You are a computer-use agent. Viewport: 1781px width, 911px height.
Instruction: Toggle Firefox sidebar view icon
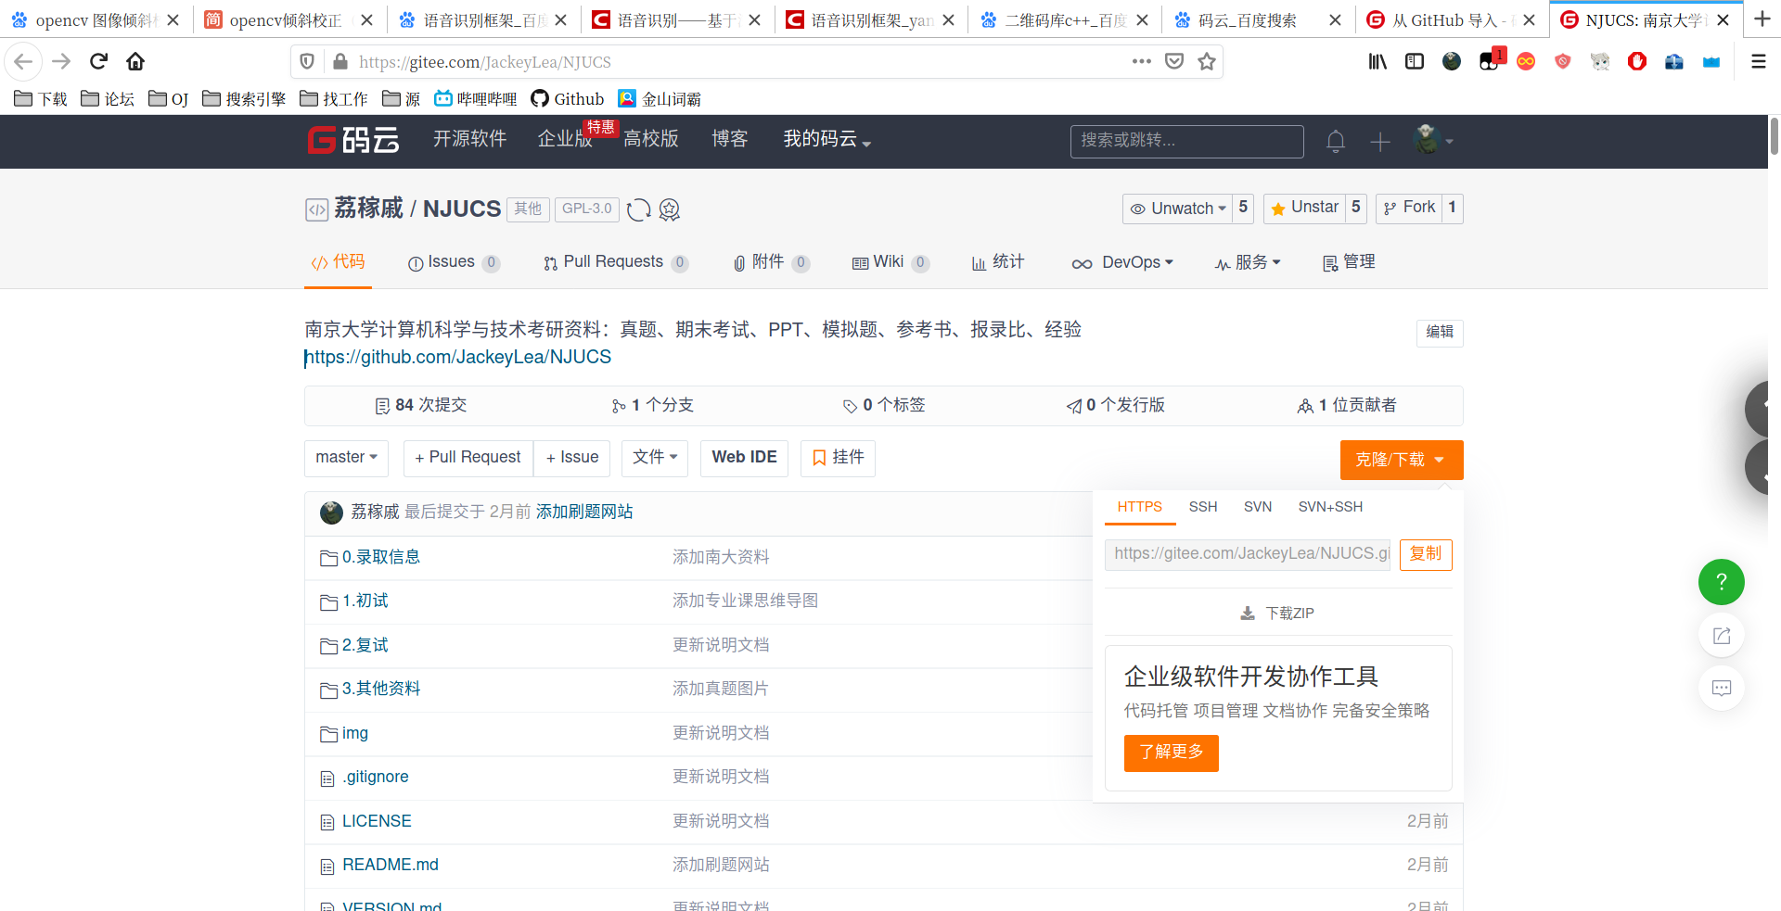pyautogui.click(x=1415, y=61)
